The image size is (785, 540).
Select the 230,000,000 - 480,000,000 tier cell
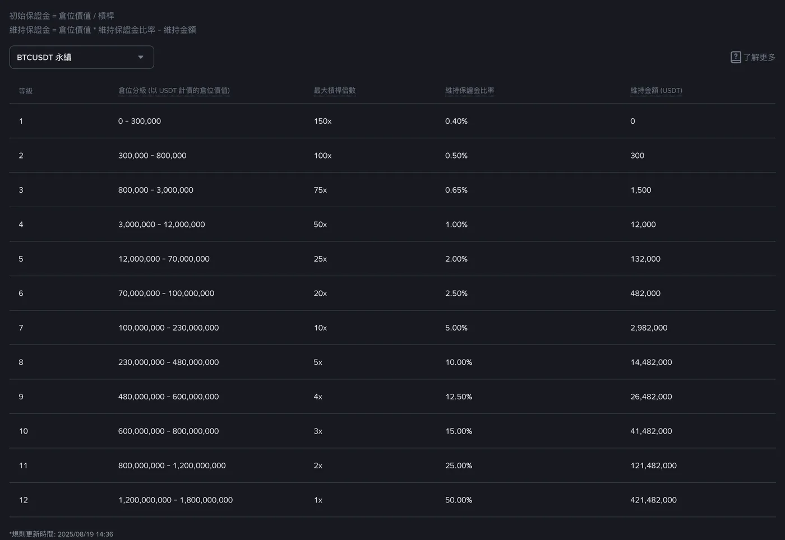click(168, 362)
